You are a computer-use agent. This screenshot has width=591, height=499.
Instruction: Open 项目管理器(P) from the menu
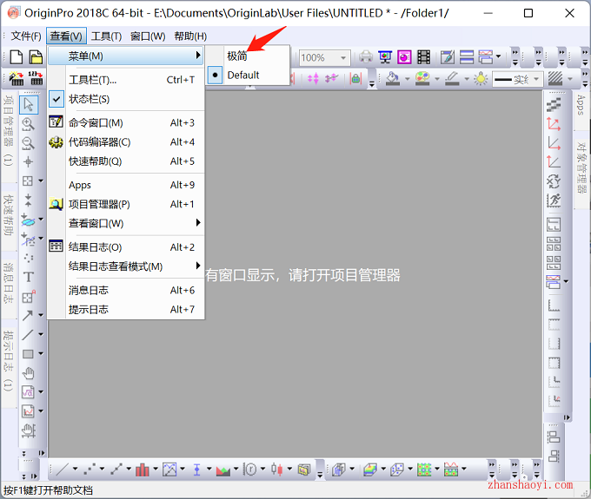tap(126, 204)
